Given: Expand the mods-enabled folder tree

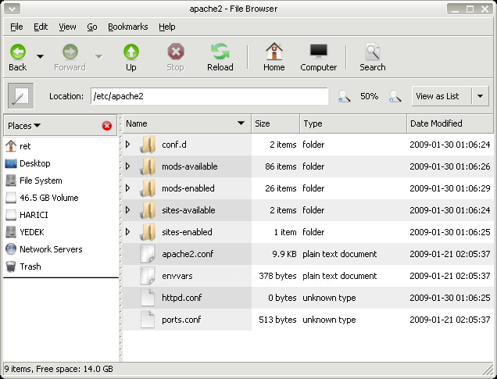Looking at the screenshot, I should [x=127, y=188].
